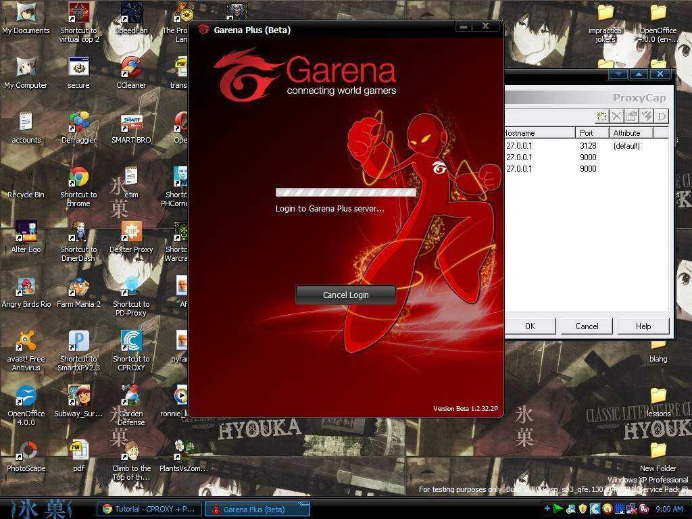Sort by the Port column header in ProxyCap

(592, 133)
